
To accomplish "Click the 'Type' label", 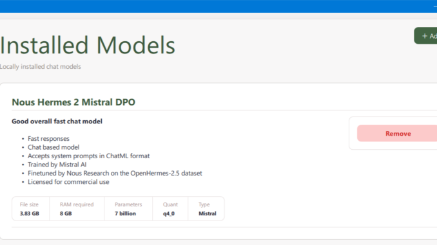I will click(204, 204).
